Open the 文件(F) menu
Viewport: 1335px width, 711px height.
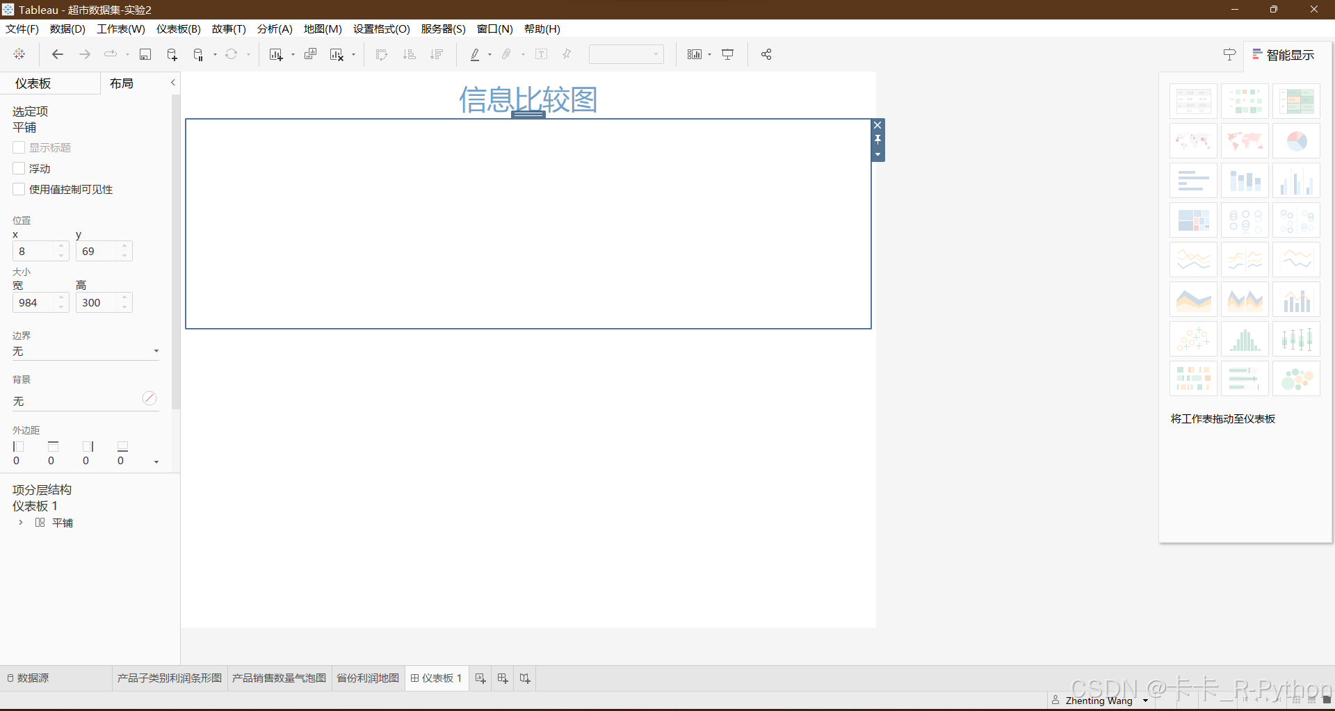(22, 28)
